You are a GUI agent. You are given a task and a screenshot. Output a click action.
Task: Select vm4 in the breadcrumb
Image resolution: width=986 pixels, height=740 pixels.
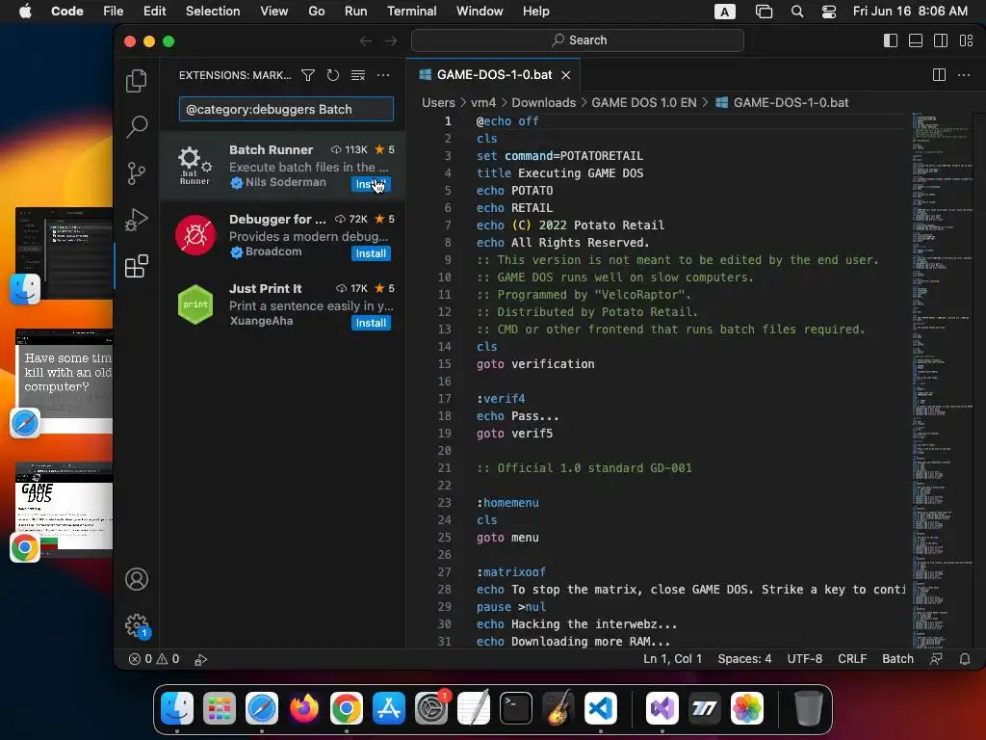483,102
